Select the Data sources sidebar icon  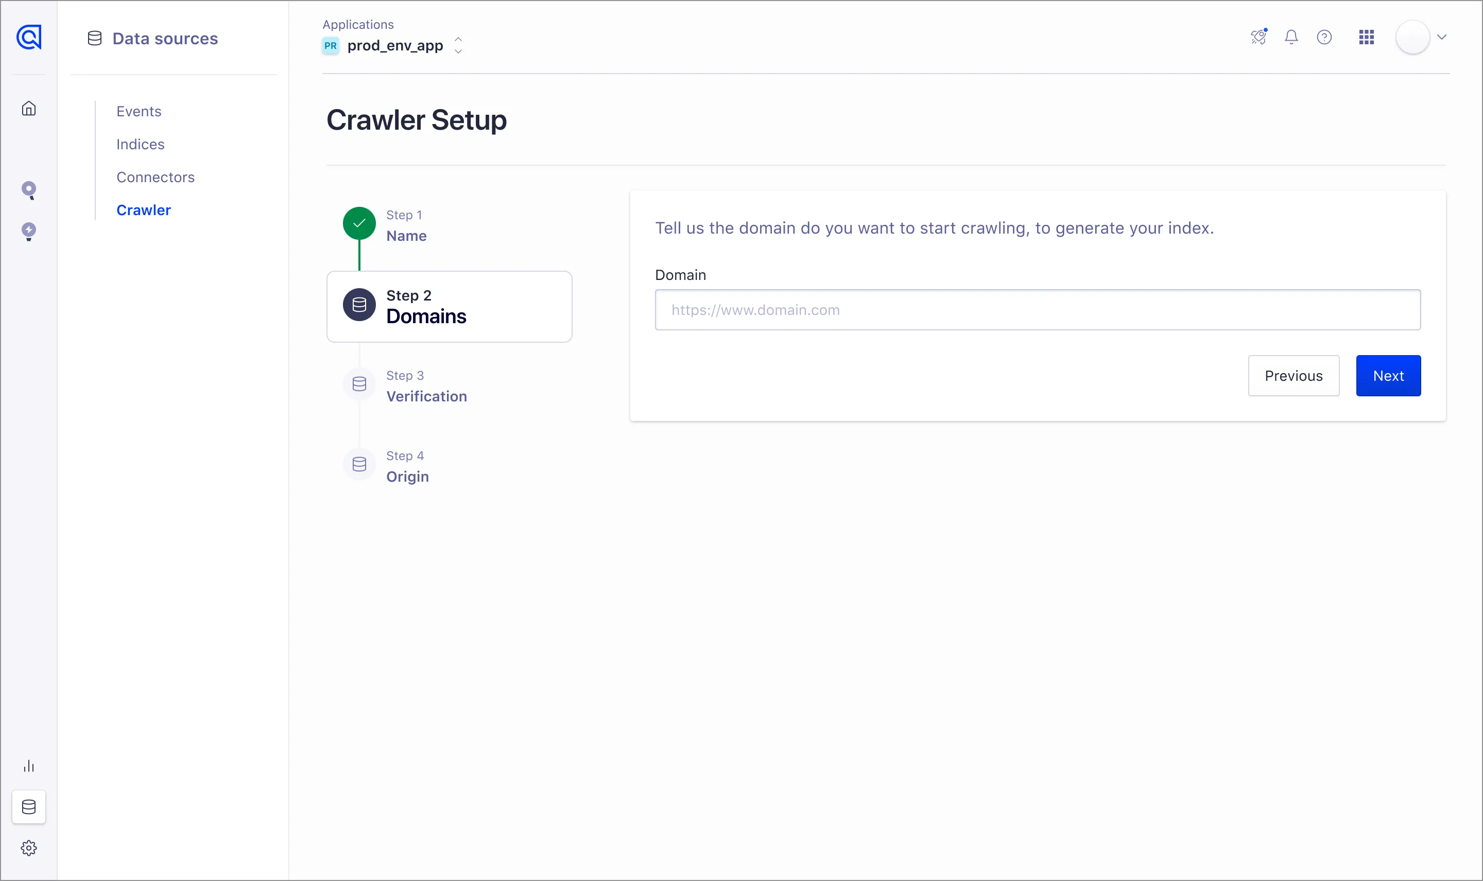28,806
